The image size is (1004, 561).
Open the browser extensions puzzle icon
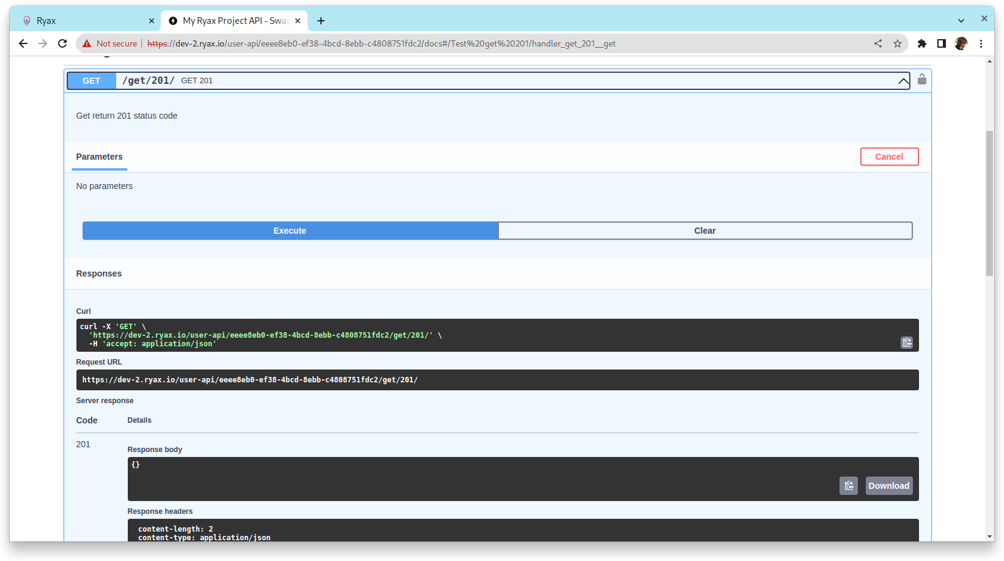tap(921, 43)
